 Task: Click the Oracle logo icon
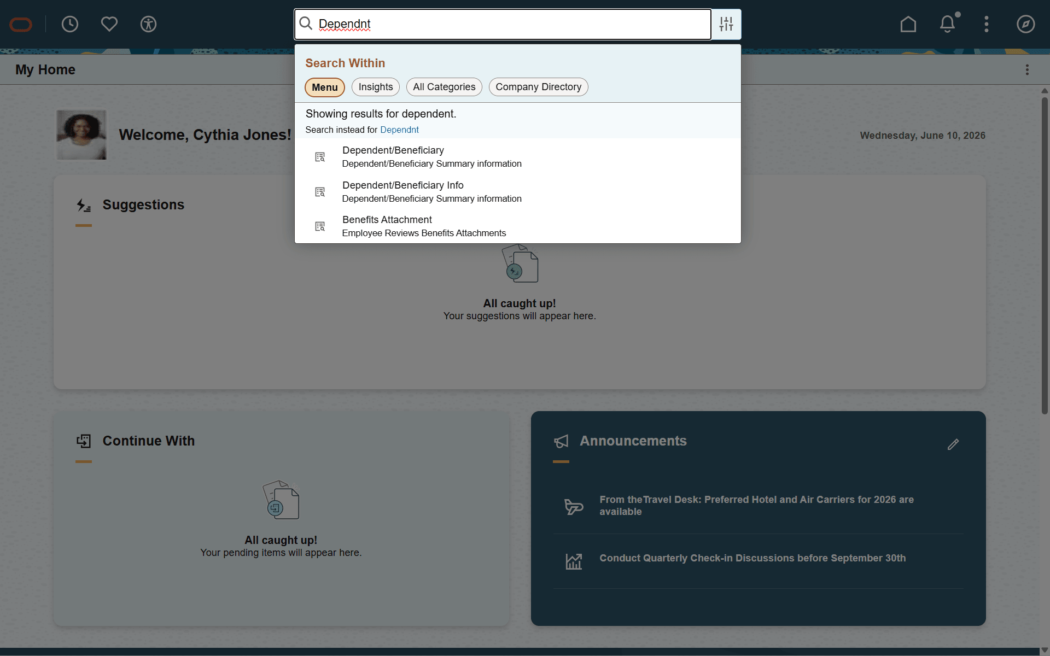(x=21, y=25)
